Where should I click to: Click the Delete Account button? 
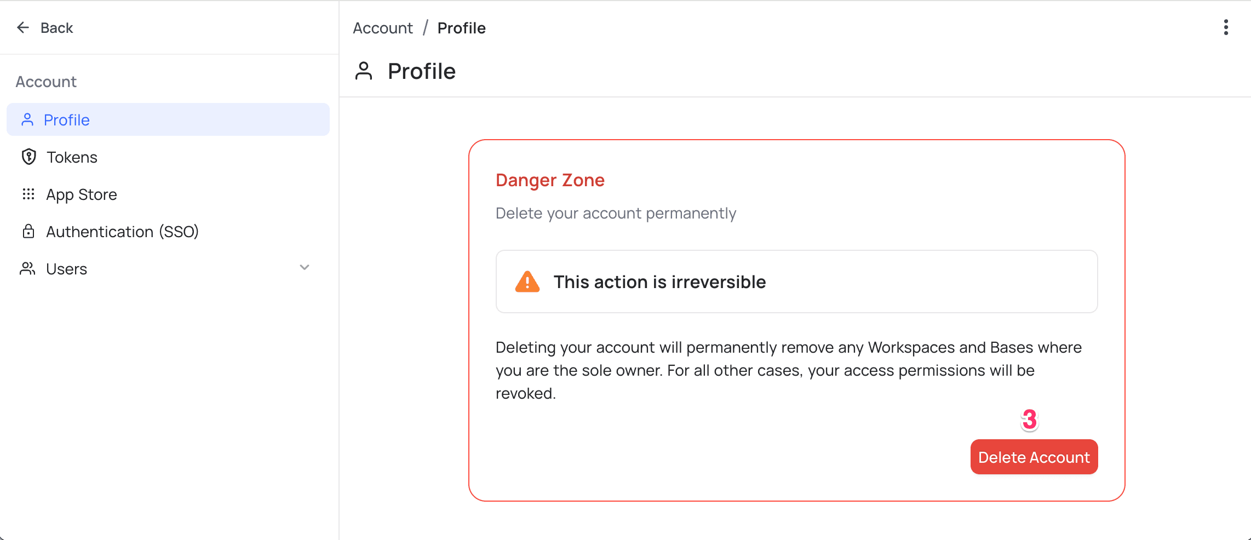coord(1034,457)
